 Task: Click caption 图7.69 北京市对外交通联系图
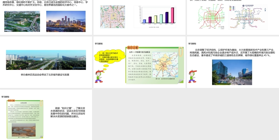pyautogui.click(x=165, y=78)
